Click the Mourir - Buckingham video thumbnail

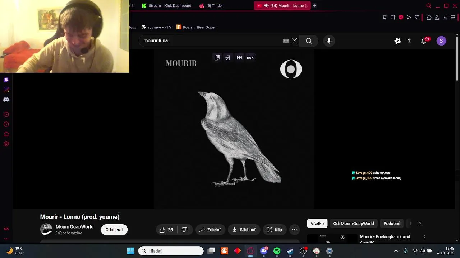coord(332,239)
